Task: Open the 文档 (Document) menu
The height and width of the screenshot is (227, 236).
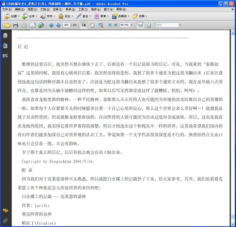Action: point(45,9)
